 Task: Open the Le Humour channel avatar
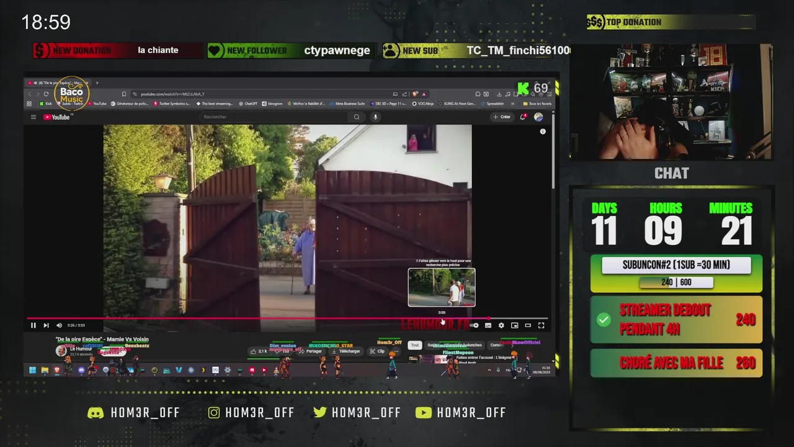[61, 351]
